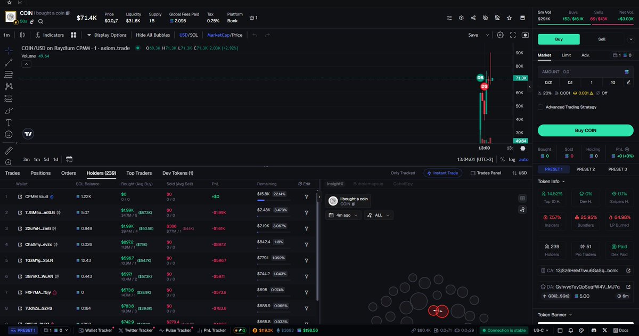
Task: Favorite the token with the star icon
Action: click(510, 18)
